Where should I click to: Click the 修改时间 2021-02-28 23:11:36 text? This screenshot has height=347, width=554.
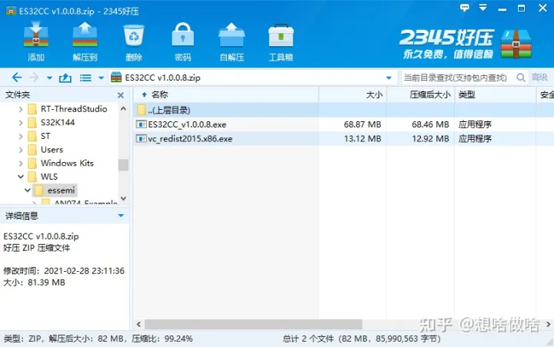click(x=64, y=271)
